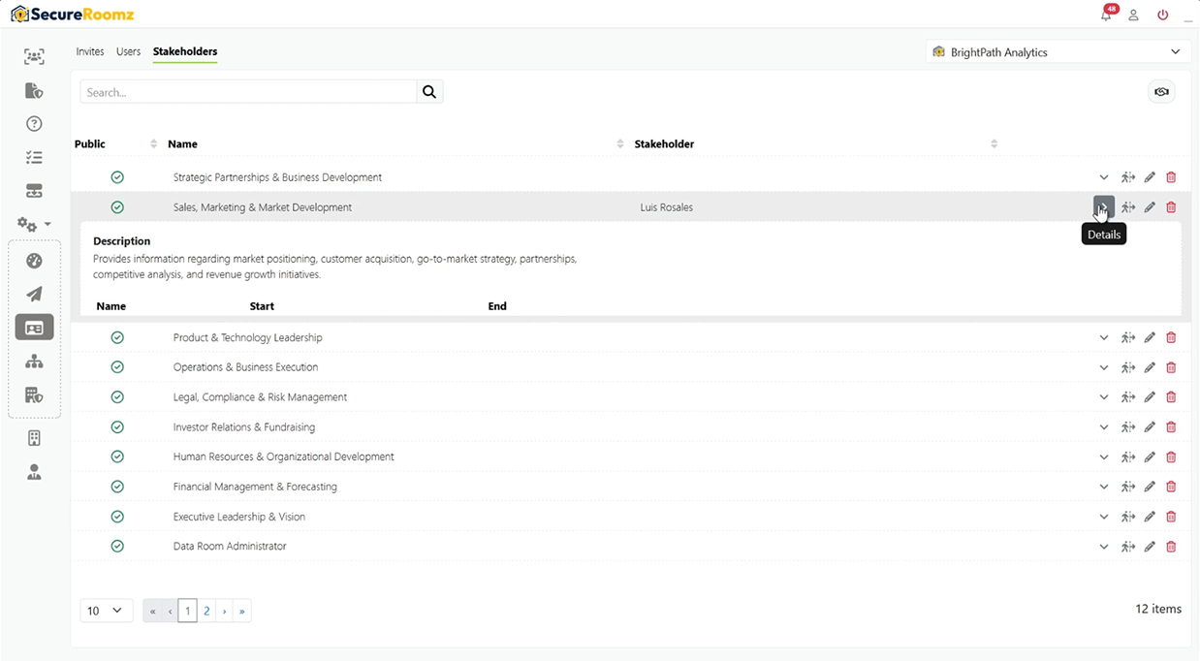Click the red power logout icon

click(1163, 16)
